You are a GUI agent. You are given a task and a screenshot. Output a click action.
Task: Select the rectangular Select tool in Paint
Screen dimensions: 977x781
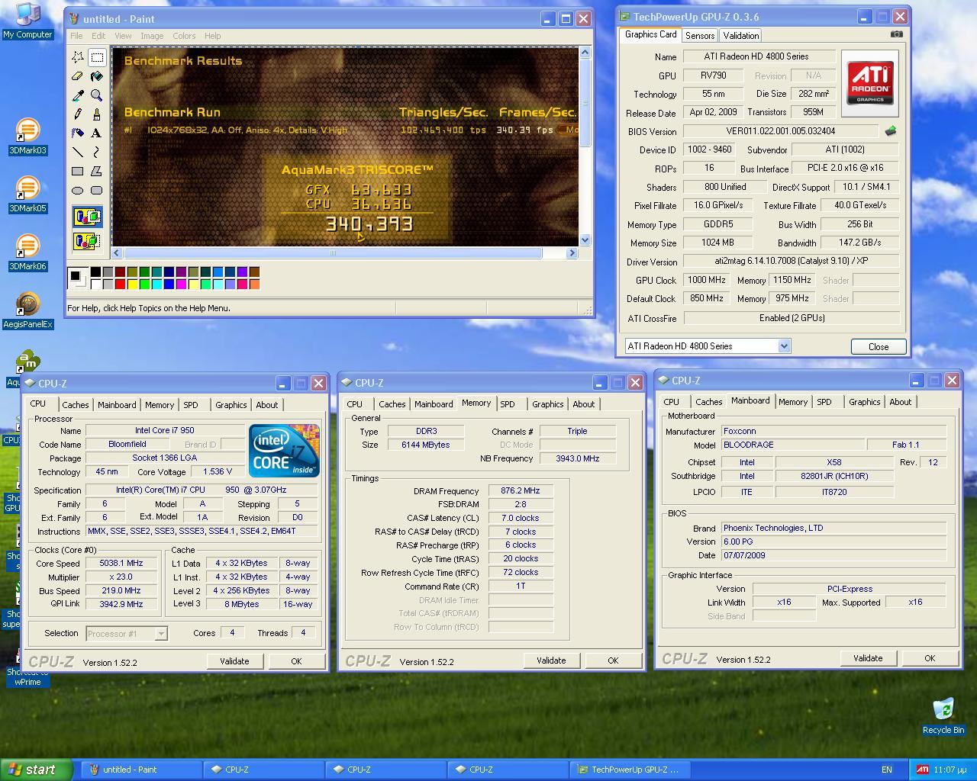(x=97, y=57)
